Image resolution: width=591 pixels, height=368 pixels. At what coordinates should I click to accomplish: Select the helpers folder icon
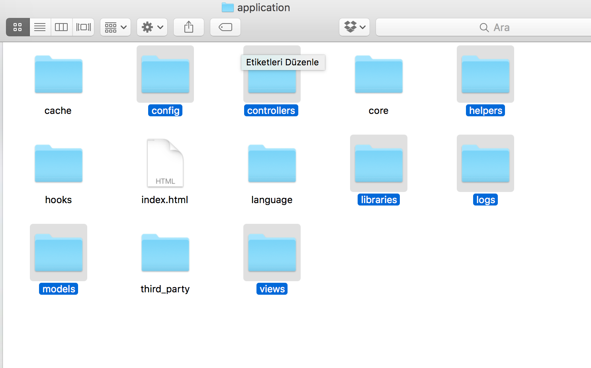pyautogui.click(x=485, y=74)
